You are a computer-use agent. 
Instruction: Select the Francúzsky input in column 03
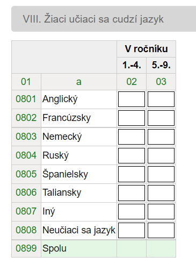(161, 118)
